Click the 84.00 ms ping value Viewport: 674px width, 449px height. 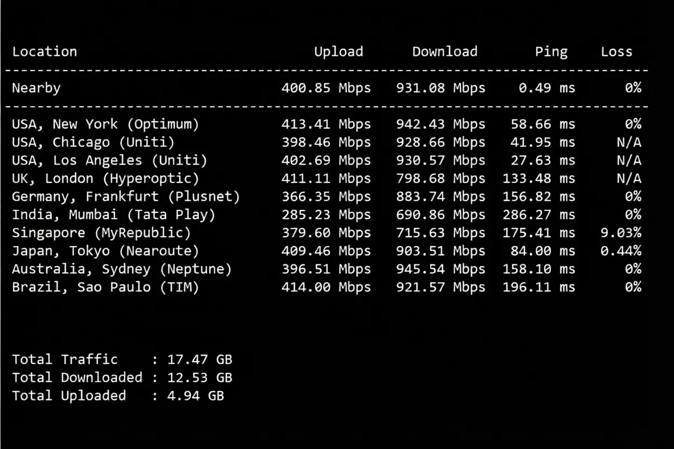tap(543, 251)
